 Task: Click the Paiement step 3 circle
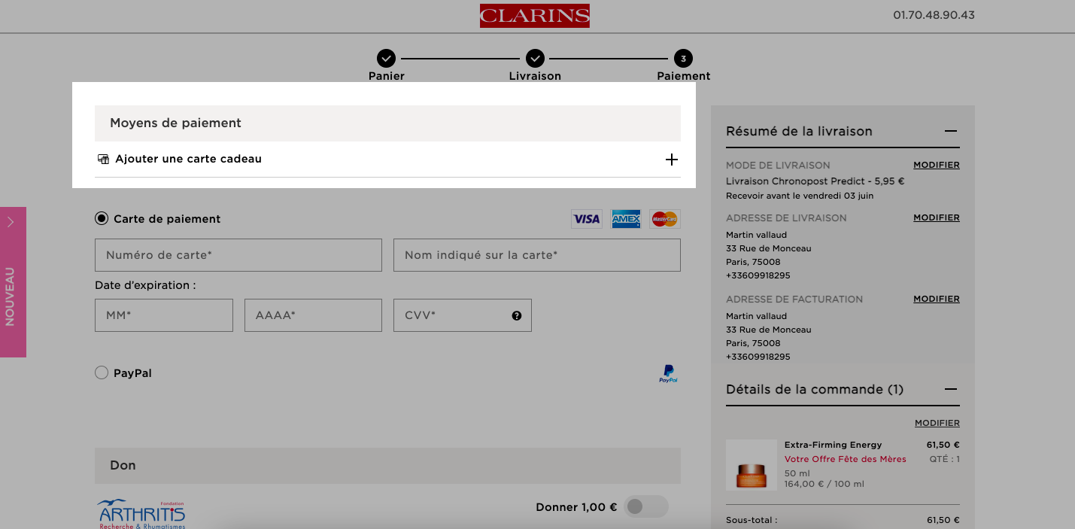tap(683, 58)
